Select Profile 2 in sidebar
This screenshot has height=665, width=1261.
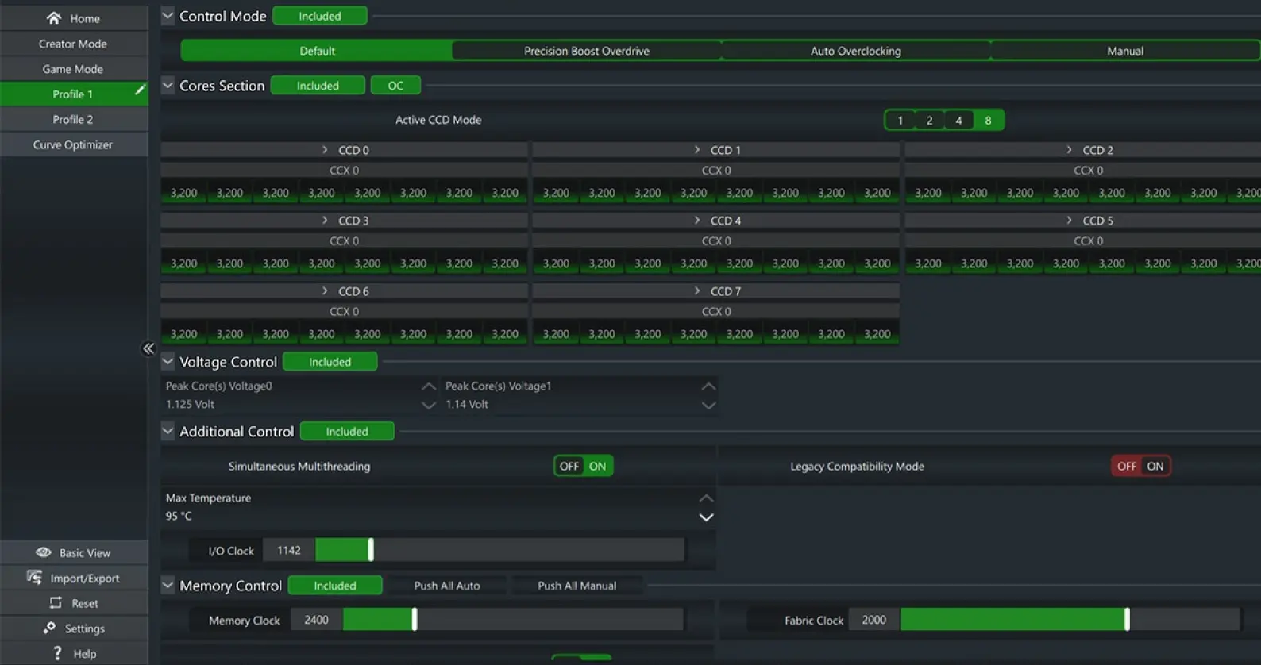(x=73, y=119)
